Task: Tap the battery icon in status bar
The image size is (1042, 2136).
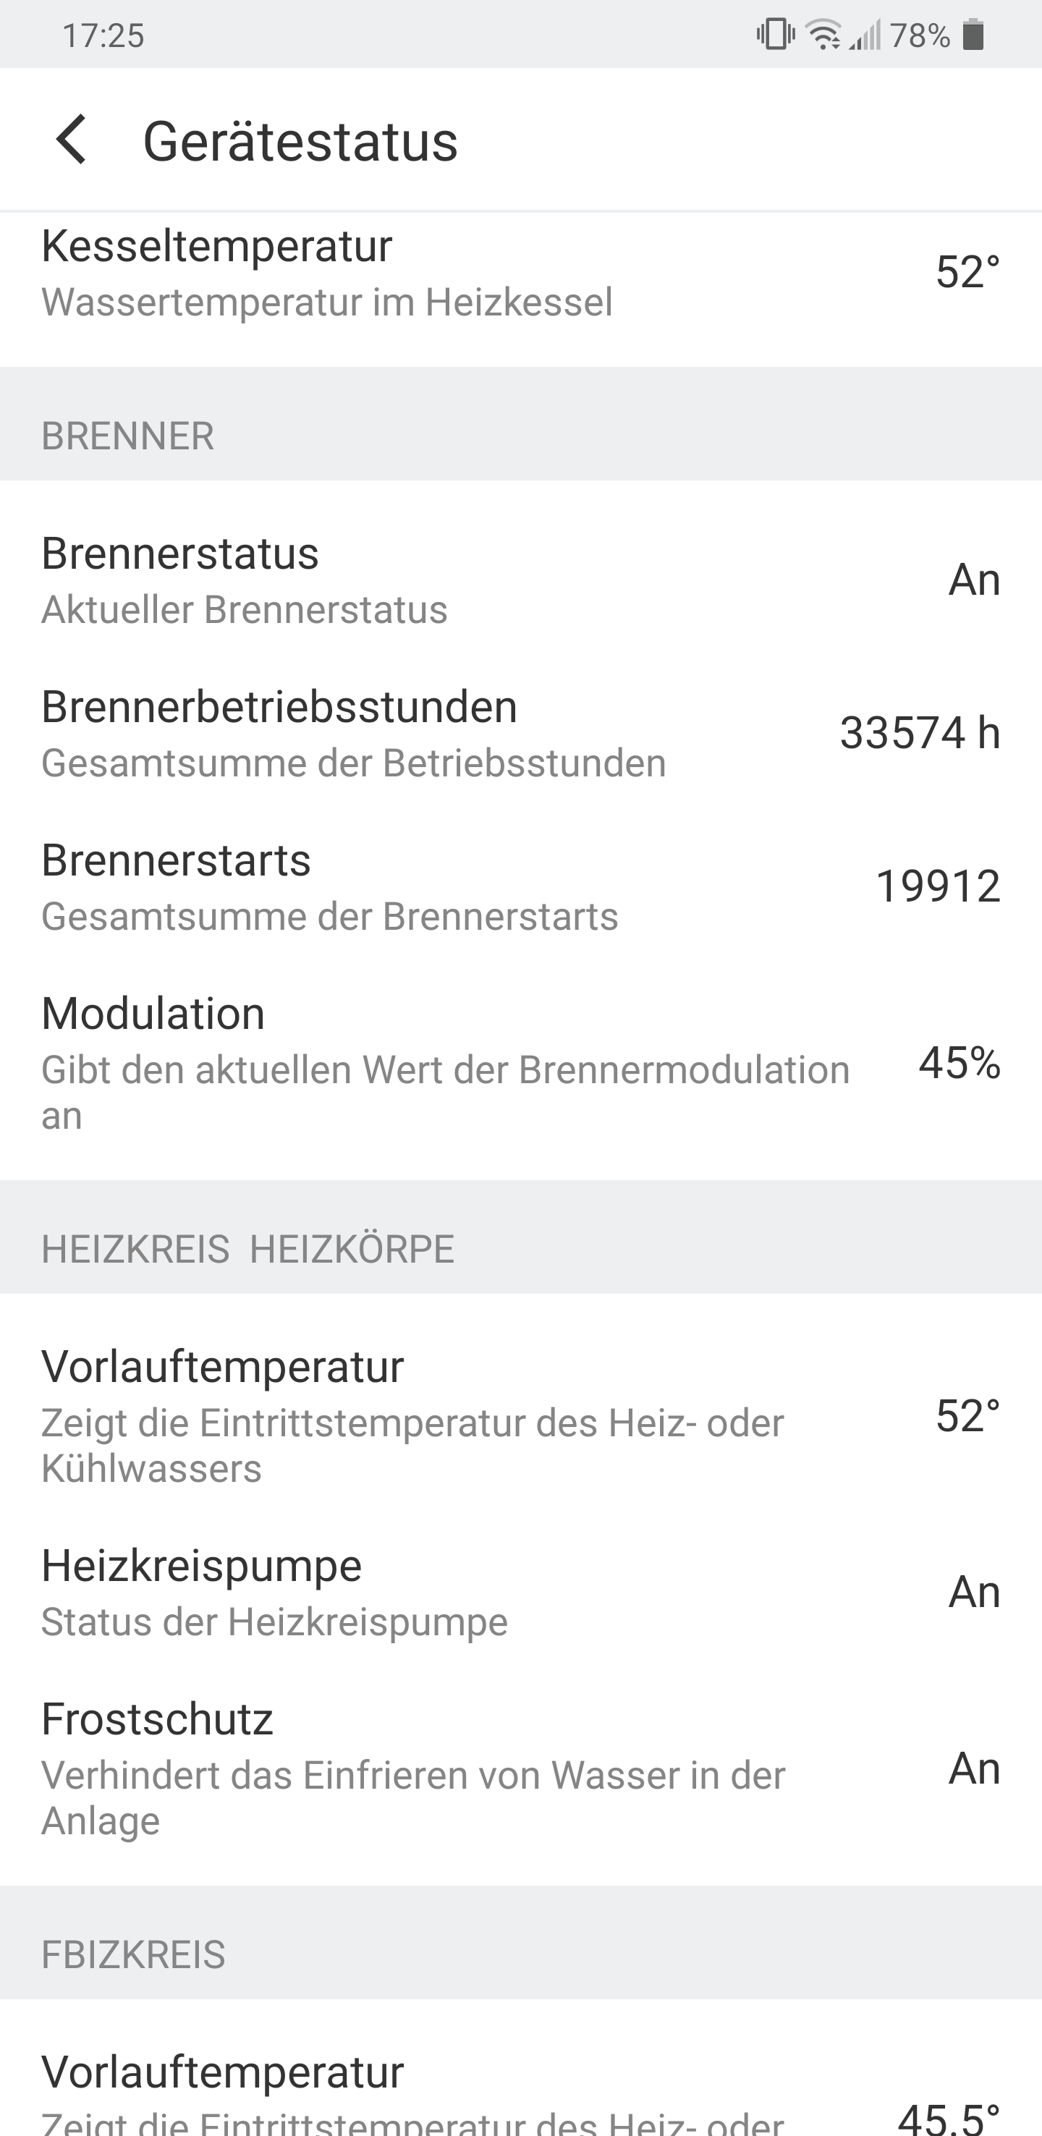Action: pos(973,35)
